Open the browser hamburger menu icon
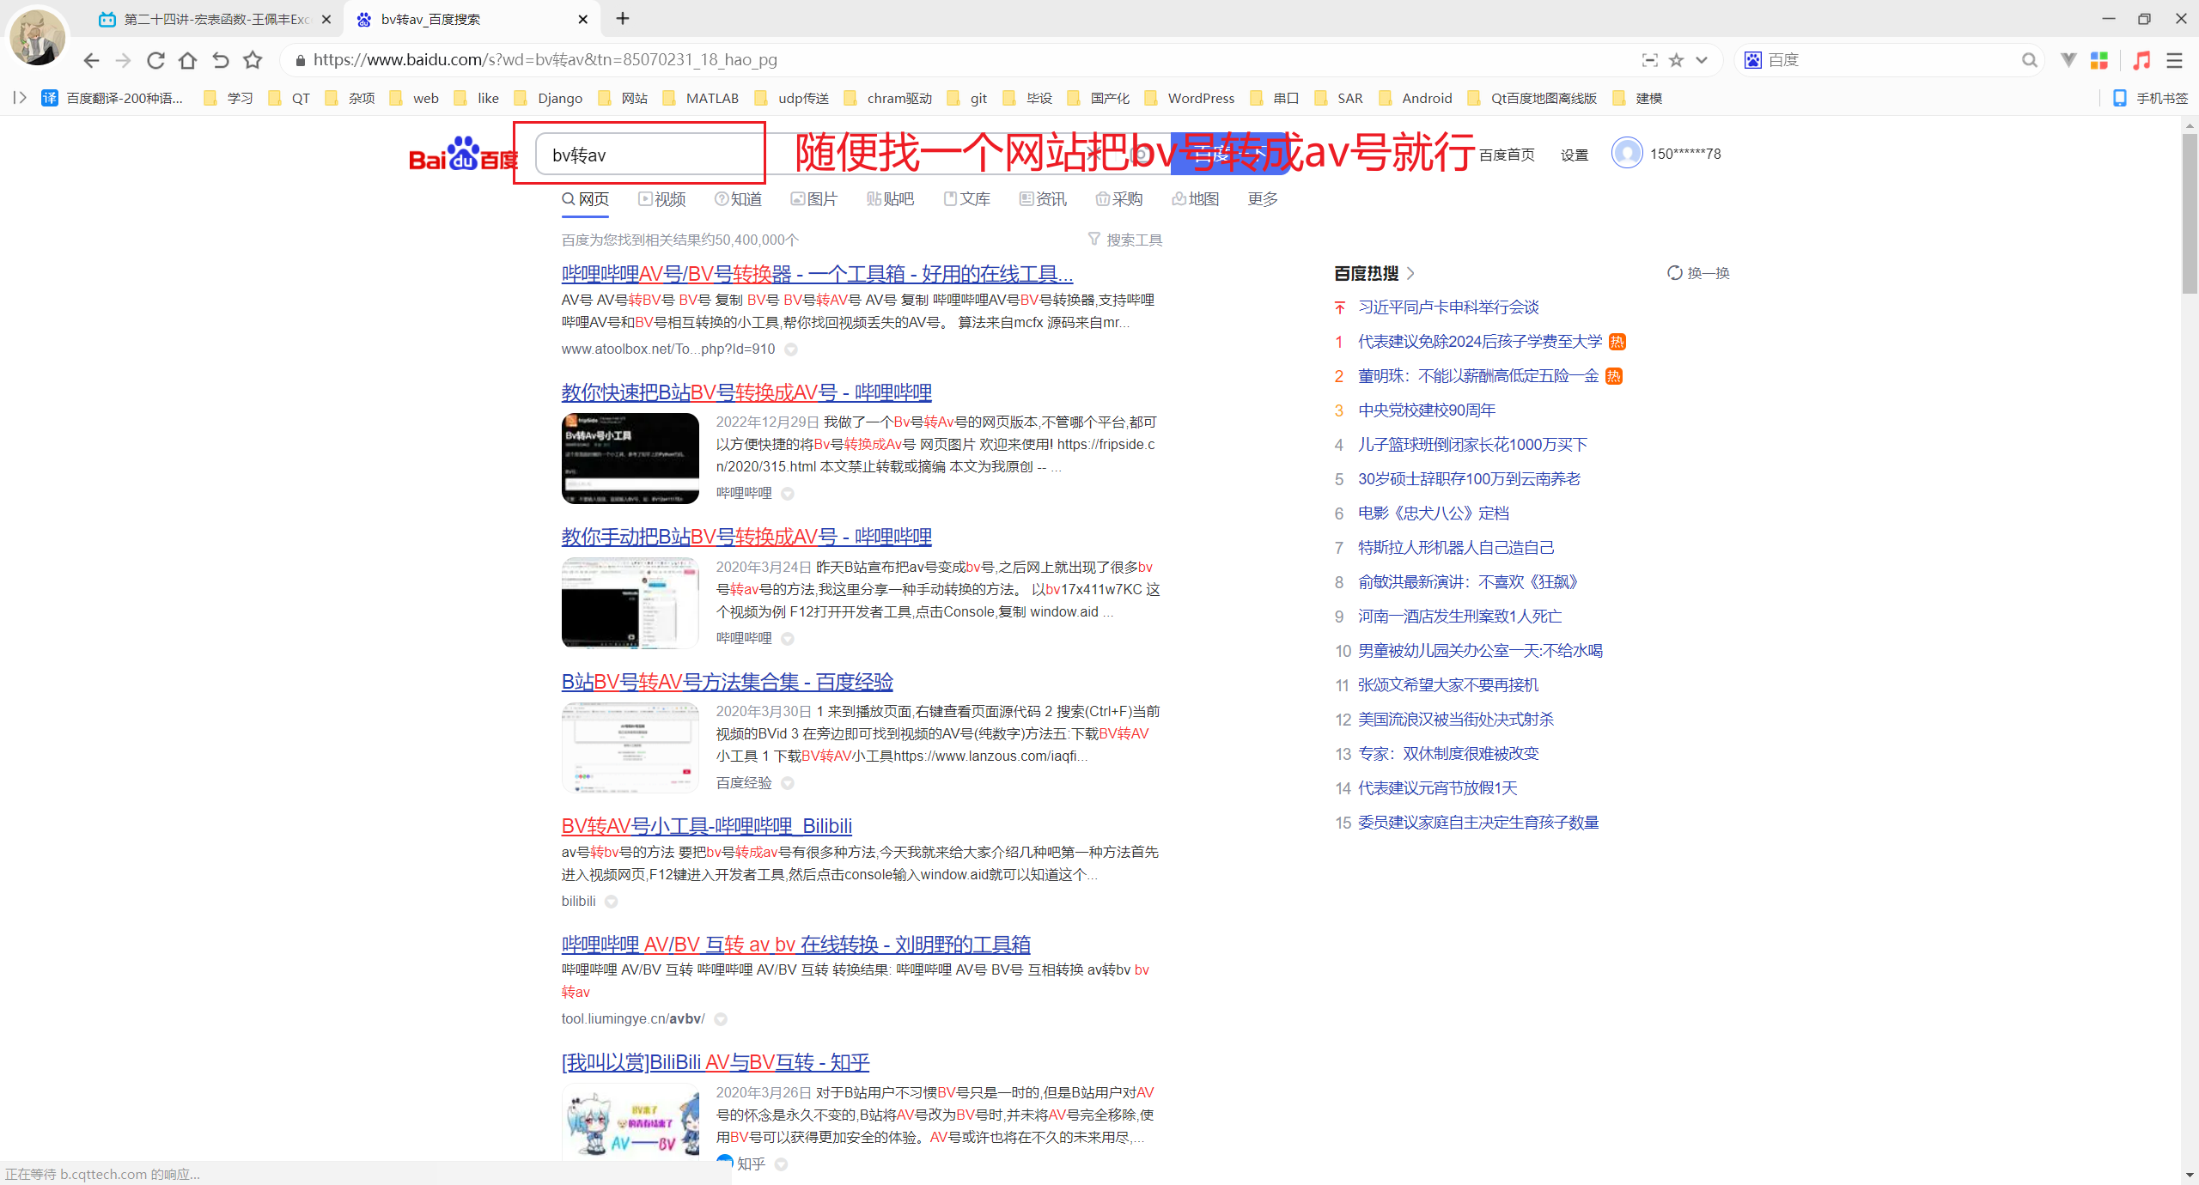The height and width of the screenshot is (1185, 2199). click(x=2174, y=60)
